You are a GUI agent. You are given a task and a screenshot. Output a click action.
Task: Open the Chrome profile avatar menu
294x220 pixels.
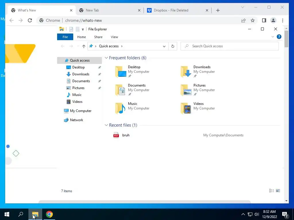tap(273, 20)
